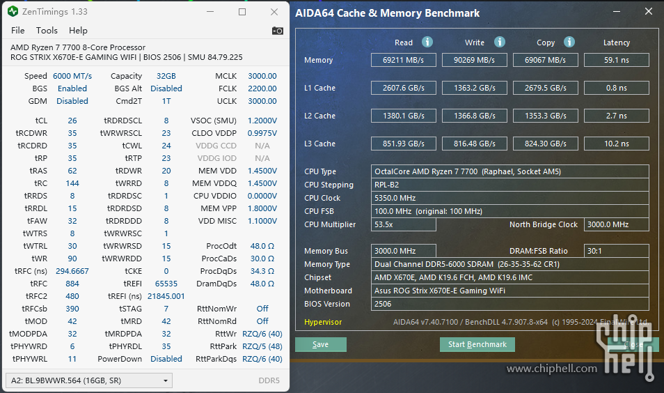Click the Motherboard Asus ROG Strix field

(x=510, y=291)
